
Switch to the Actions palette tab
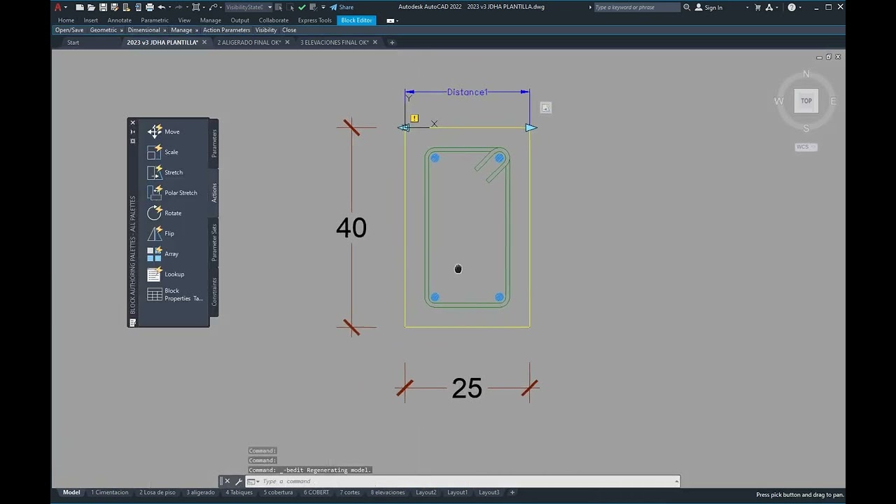coord(214,192)
